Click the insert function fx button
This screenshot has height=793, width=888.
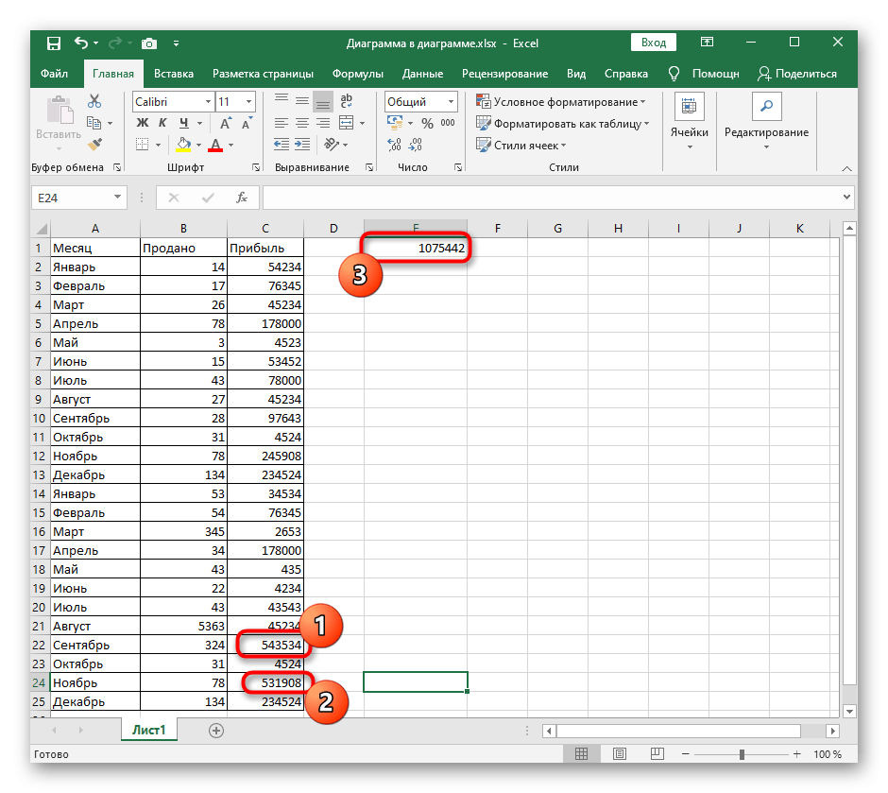point(242,198)
